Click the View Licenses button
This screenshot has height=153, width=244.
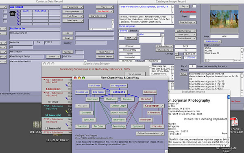pyautogui.click(x=135, y=74)
